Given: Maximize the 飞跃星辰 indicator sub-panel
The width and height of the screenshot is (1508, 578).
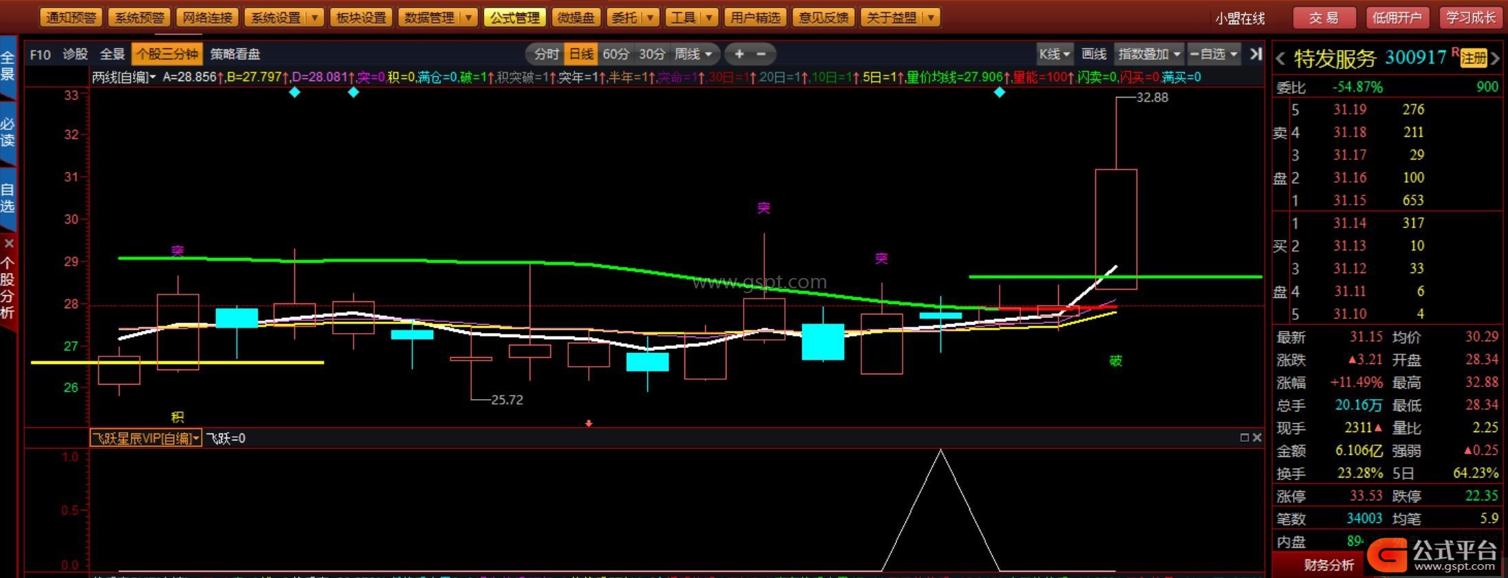Looking at the screenshot, I should [x=1244, y=438].
